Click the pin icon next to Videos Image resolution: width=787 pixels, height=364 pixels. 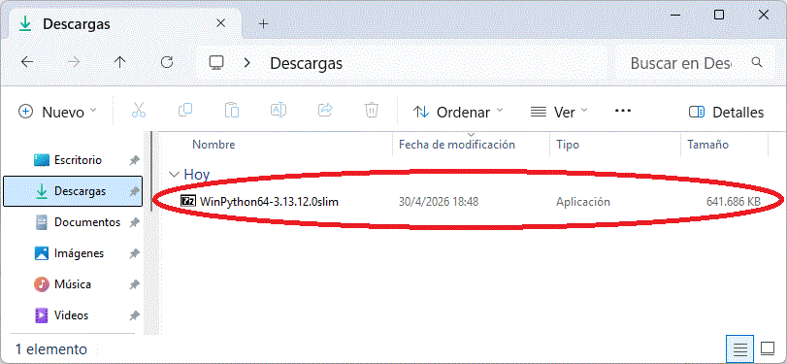click(x=134, y=316)
